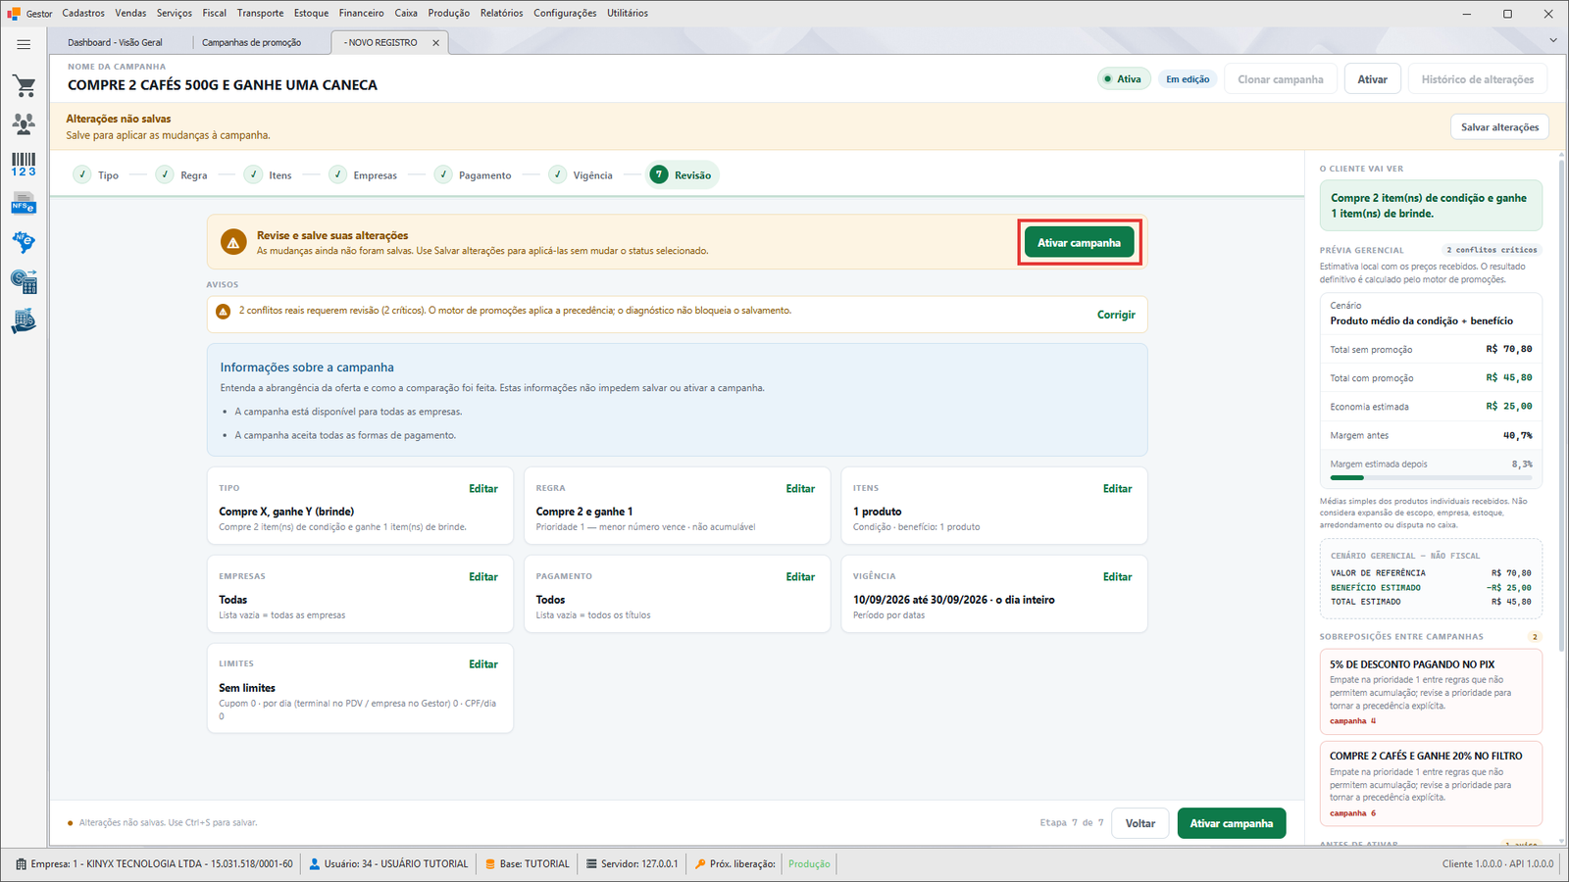
Task: Edit the Itens card
Action: [x=1117, y=488]
